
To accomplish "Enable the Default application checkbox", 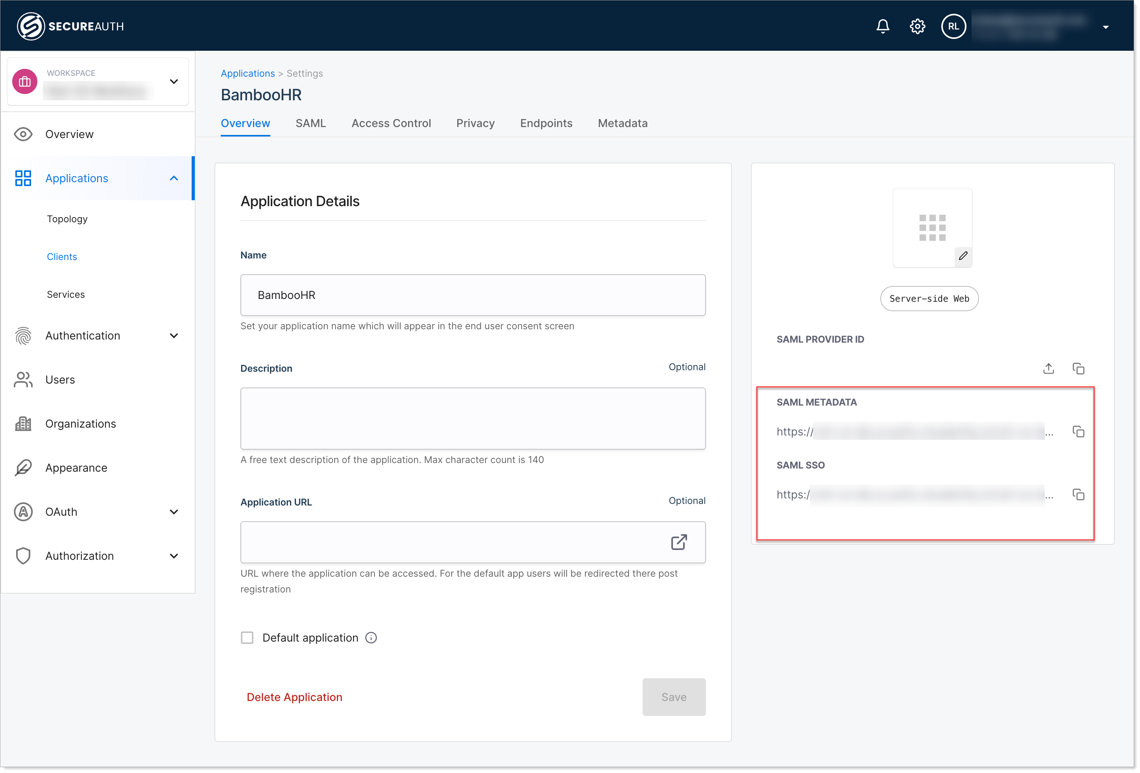I will coord(247,638).
